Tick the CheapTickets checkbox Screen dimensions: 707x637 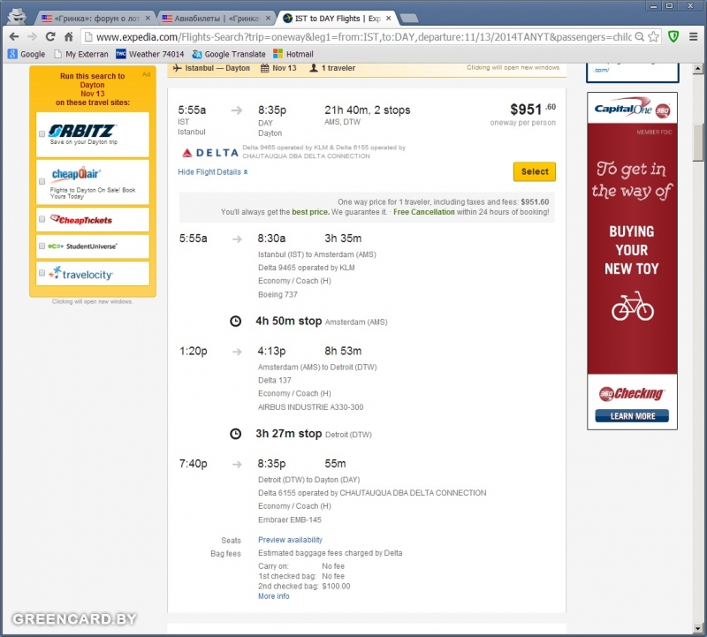click(42, 219)
